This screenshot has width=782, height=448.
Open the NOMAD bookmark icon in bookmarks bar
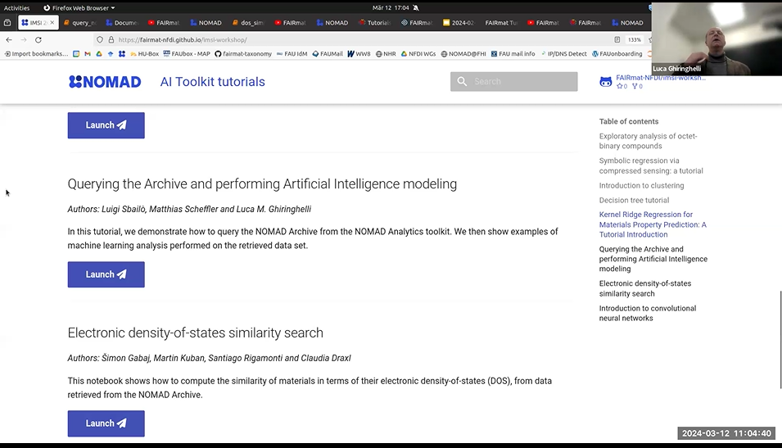(122, 54)
